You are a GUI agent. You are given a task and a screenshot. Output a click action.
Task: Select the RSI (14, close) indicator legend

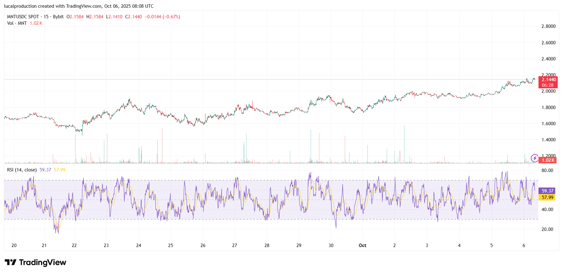pos(22,170)
